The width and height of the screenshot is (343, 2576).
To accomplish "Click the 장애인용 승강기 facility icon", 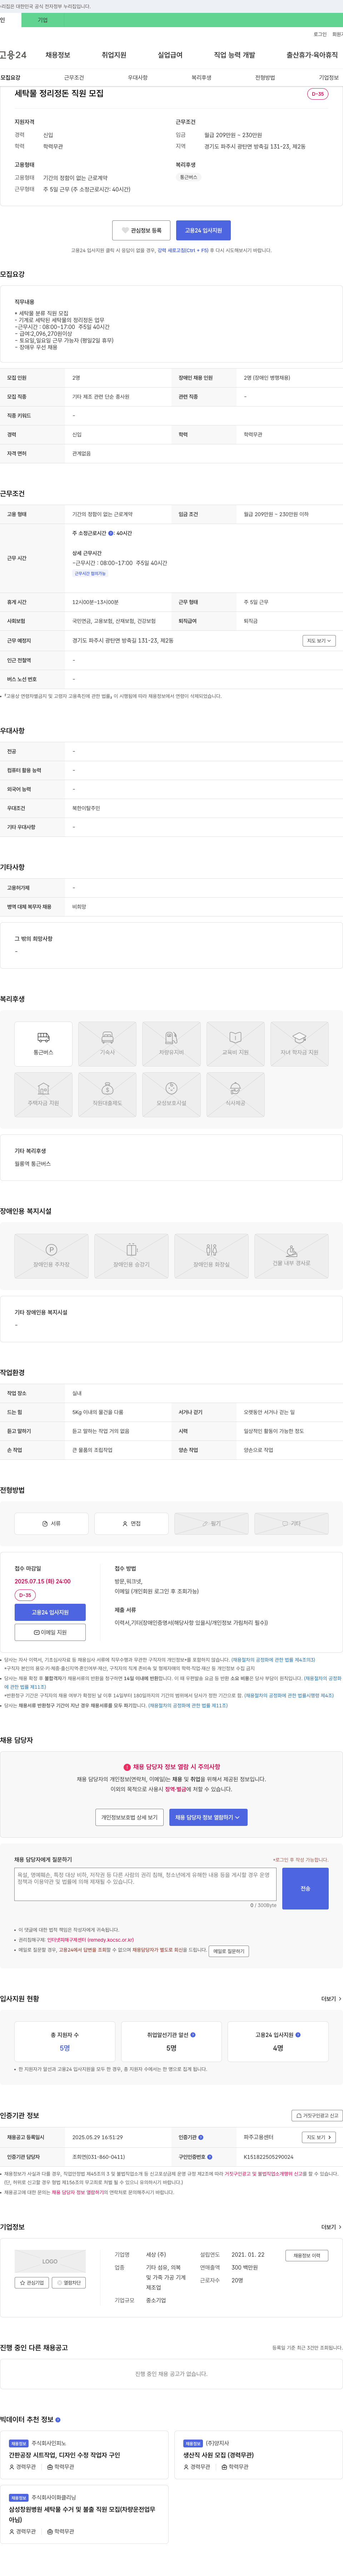I will pyautogui.click(x=131, y=1256).
